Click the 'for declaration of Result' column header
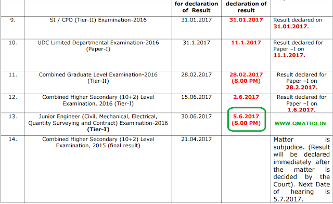Viewport: 333px width, 204px height. (196, 7)
